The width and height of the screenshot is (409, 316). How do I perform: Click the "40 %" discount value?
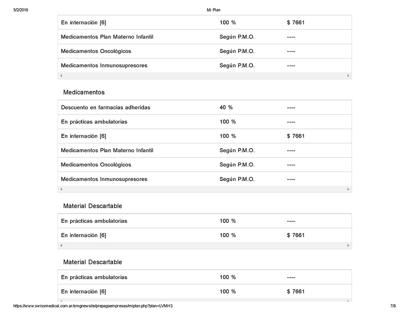(226, 108)
